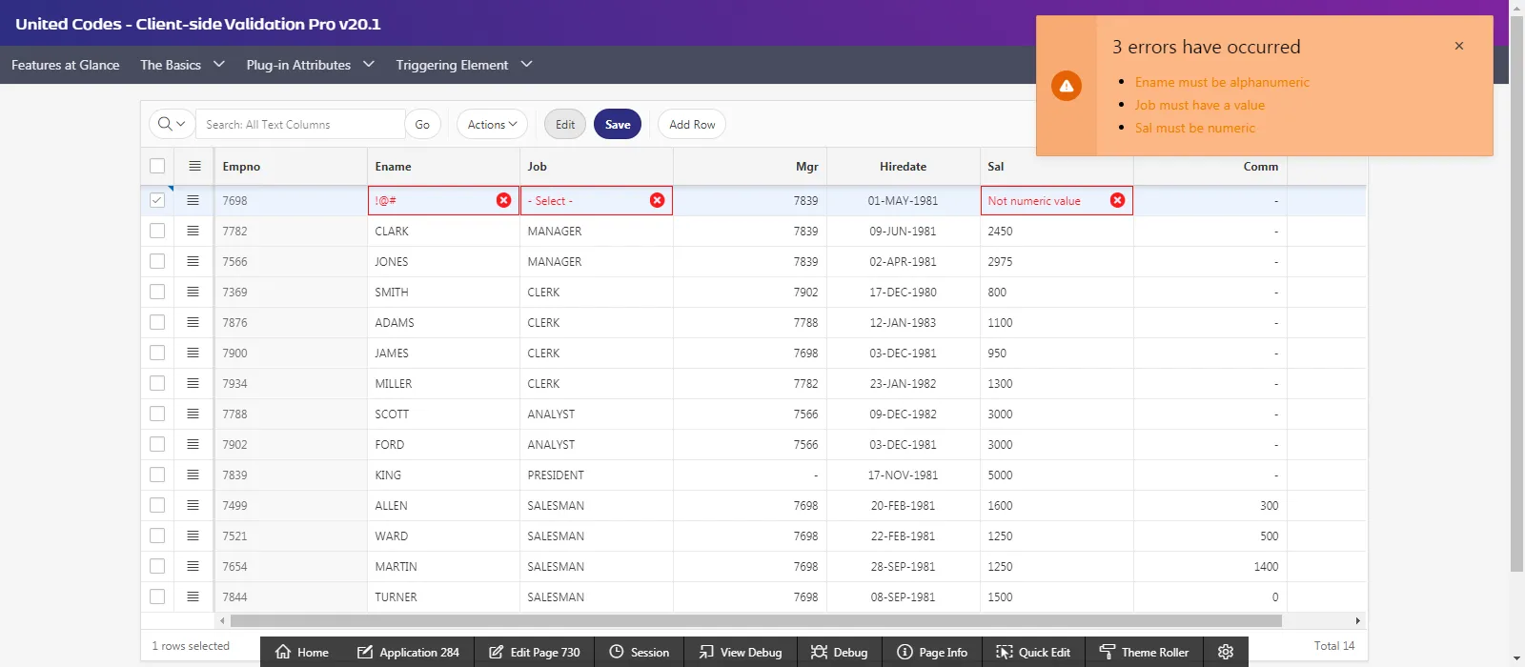The height and width of the screenshot is (667, 1525).
Task: Click the Add Row button
Action: coord(691,124)
